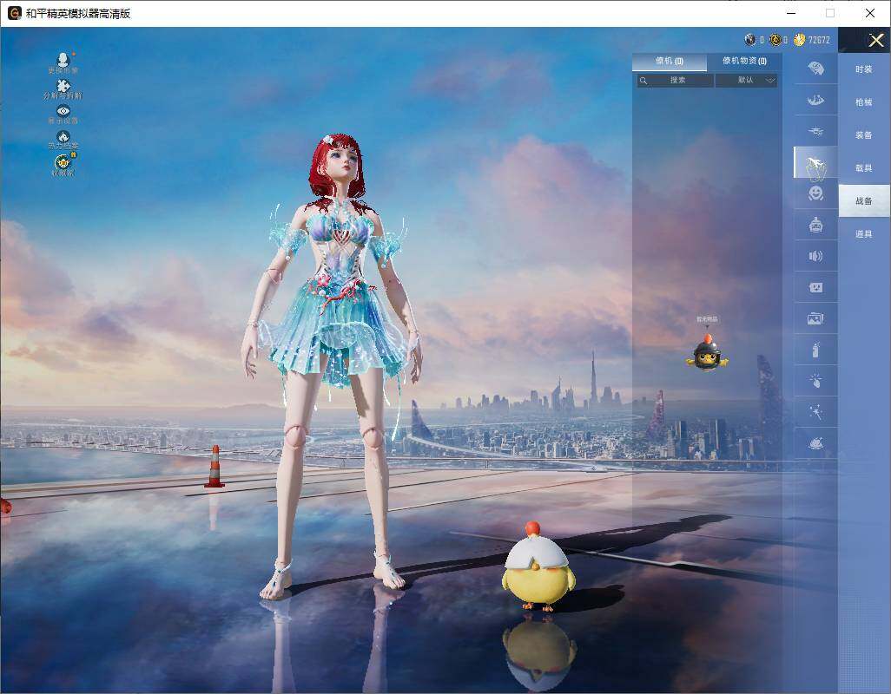The width and height of the screenshot is (891, 694).
Task: Open the 枪械 firearms tab
Action: coord(864,102)
